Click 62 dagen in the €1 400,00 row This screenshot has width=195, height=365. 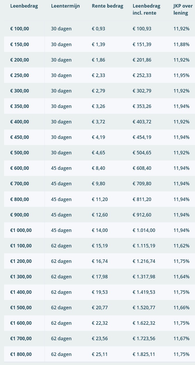[x=61, y=292]
